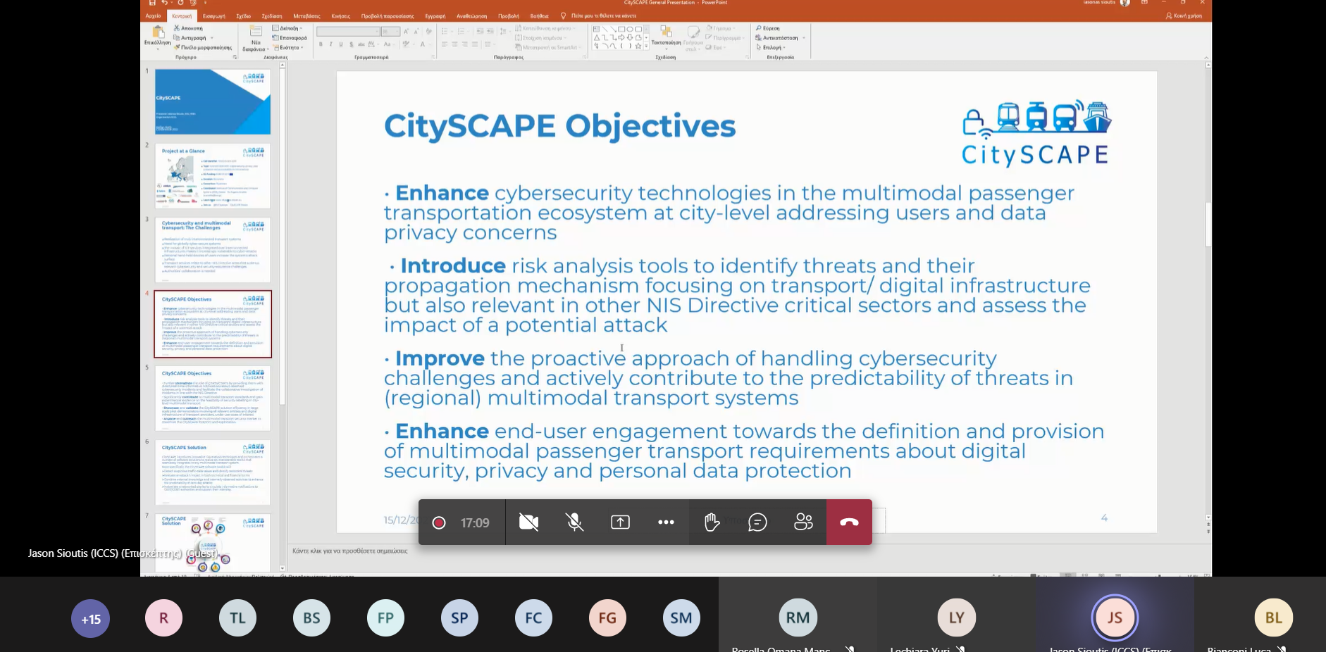Select the RM participant avatar
Image resolution: width=1326 pixels, height=652 pixels.
pyautogui.click(x=798, y=617)
